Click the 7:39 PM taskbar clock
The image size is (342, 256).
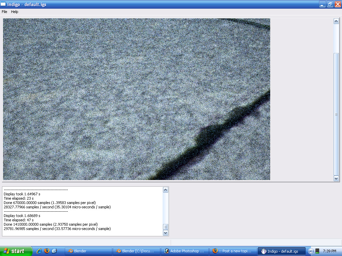coord(330,251)
